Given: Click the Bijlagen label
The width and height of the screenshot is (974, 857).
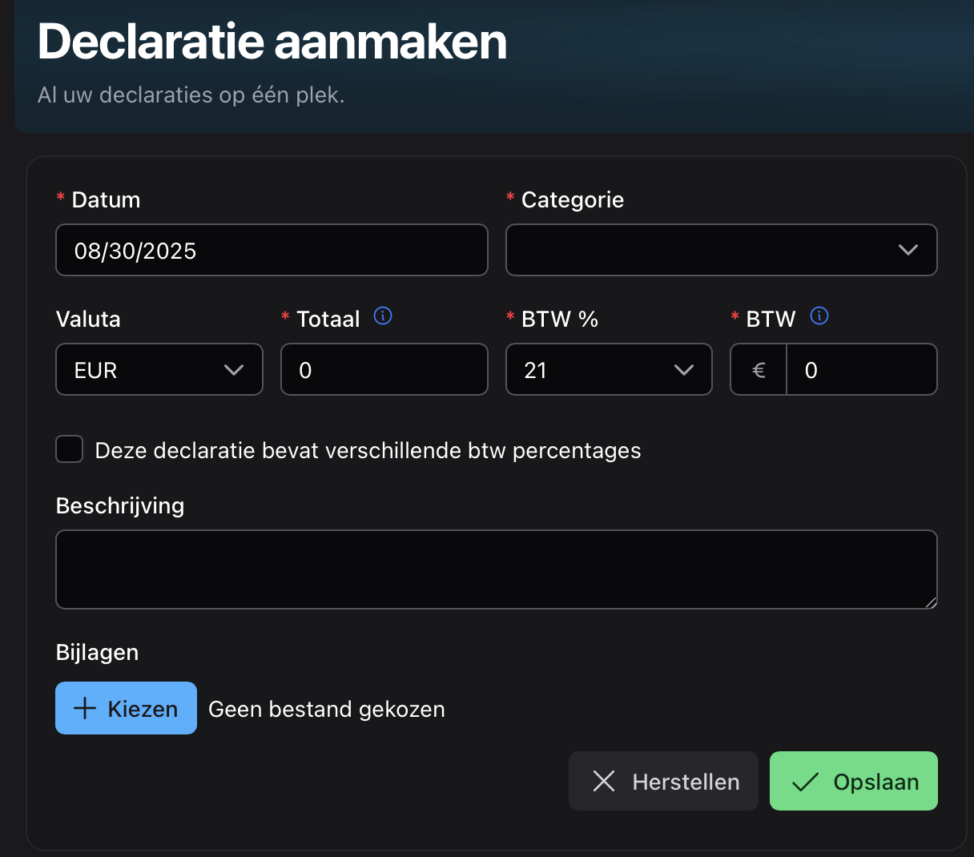Looking at the screenshot, I should [97, 652].
